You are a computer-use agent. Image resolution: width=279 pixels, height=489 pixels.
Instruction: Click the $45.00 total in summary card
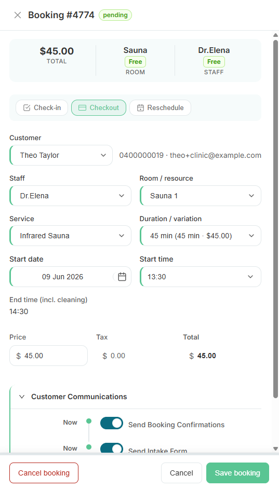[57, 51]
